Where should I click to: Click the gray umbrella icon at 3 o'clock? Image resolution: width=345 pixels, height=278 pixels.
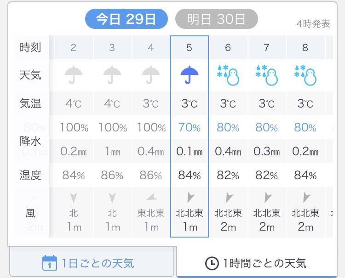112,75
